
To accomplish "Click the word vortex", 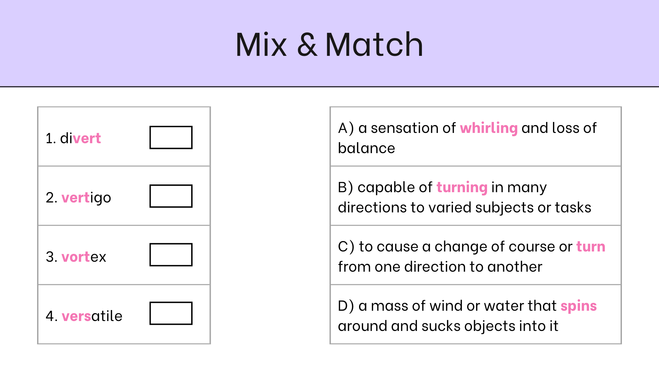I will coord(84,257).
